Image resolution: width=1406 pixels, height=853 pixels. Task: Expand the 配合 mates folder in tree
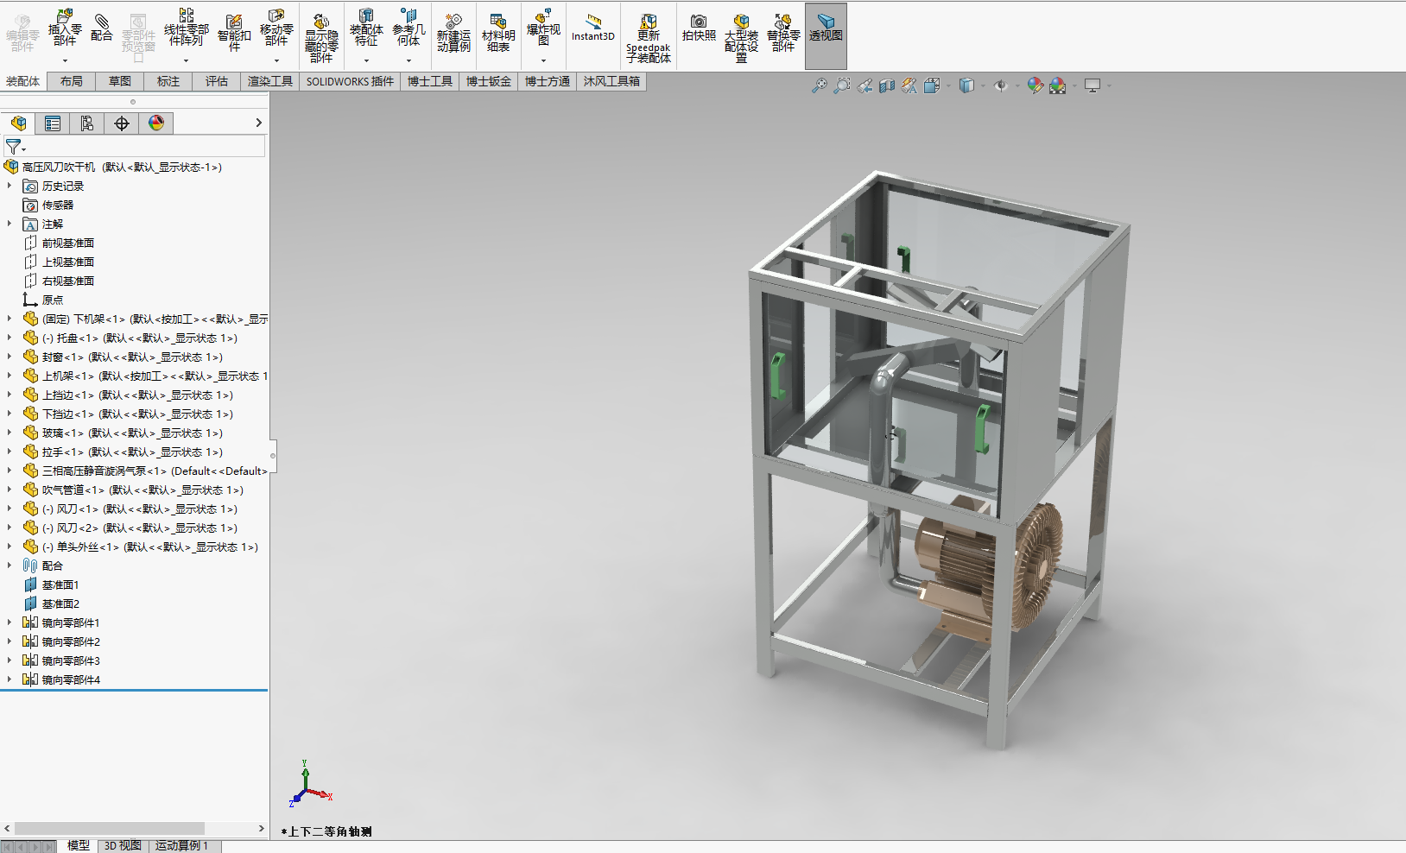coord(9,566)
